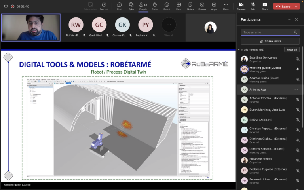Click the RoBetARME logo on slide
Viewport: 304px width, 190px height.
204,63
